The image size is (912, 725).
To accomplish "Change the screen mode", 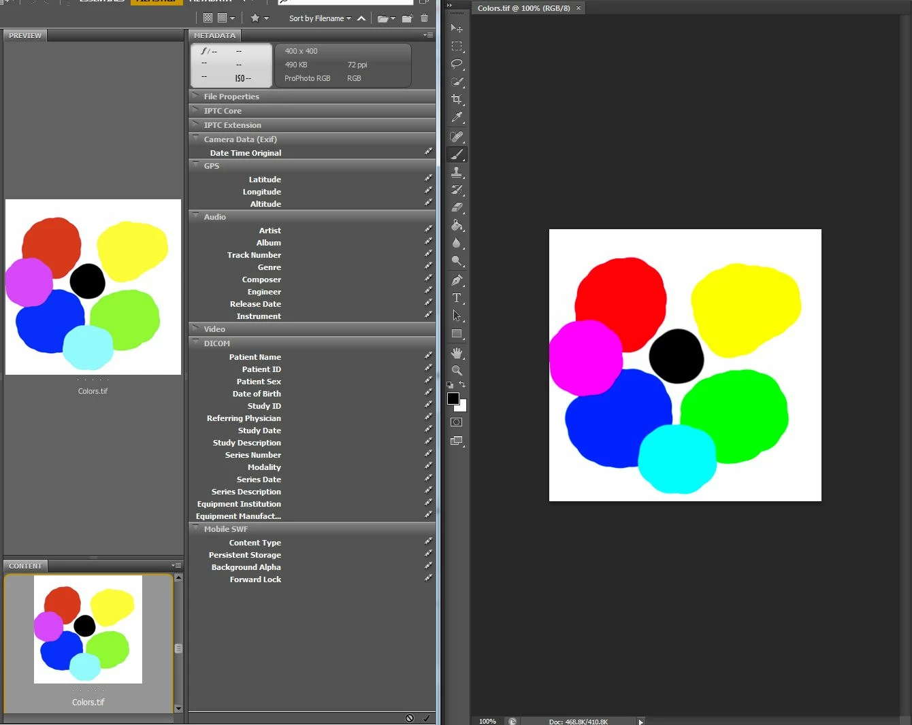I will (x=457, y=441).
